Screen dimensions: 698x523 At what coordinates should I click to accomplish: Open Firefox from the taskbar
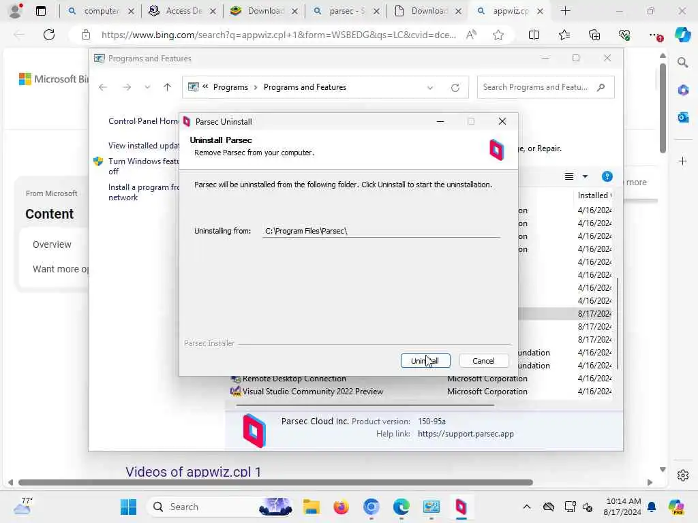tap(341, 507)
